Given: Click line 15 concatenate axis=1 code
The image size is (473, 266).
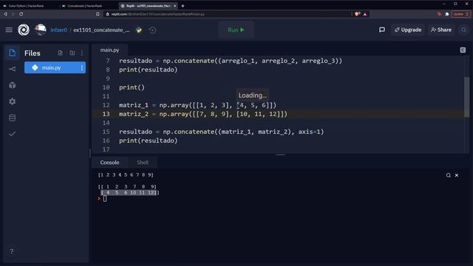Looking at the screenshot, I should click(222, 132).
